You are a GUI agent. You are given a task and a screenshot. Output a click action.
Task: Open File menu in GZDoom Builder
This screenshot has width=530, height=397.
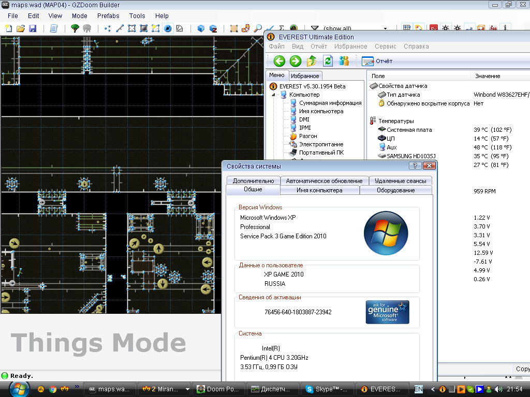[x=13, y=16]
